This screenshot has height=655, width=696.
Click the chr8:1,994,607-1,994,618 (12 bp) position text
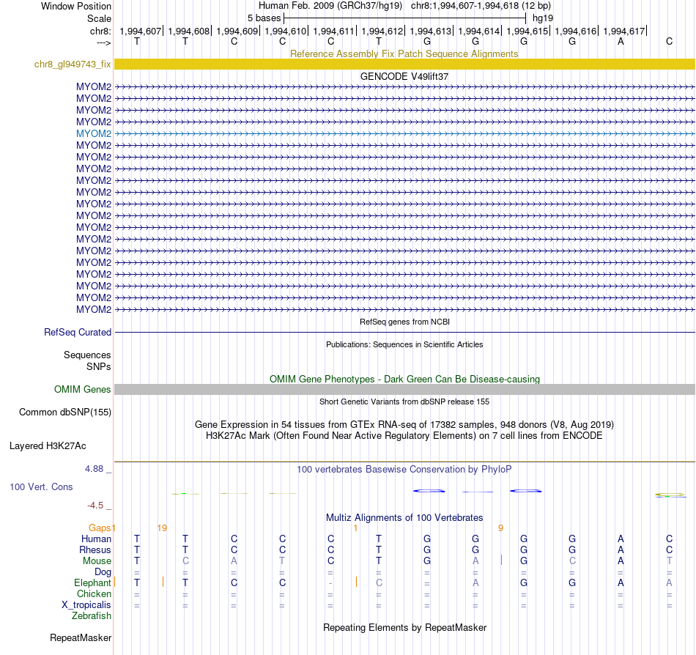(481, 6)
